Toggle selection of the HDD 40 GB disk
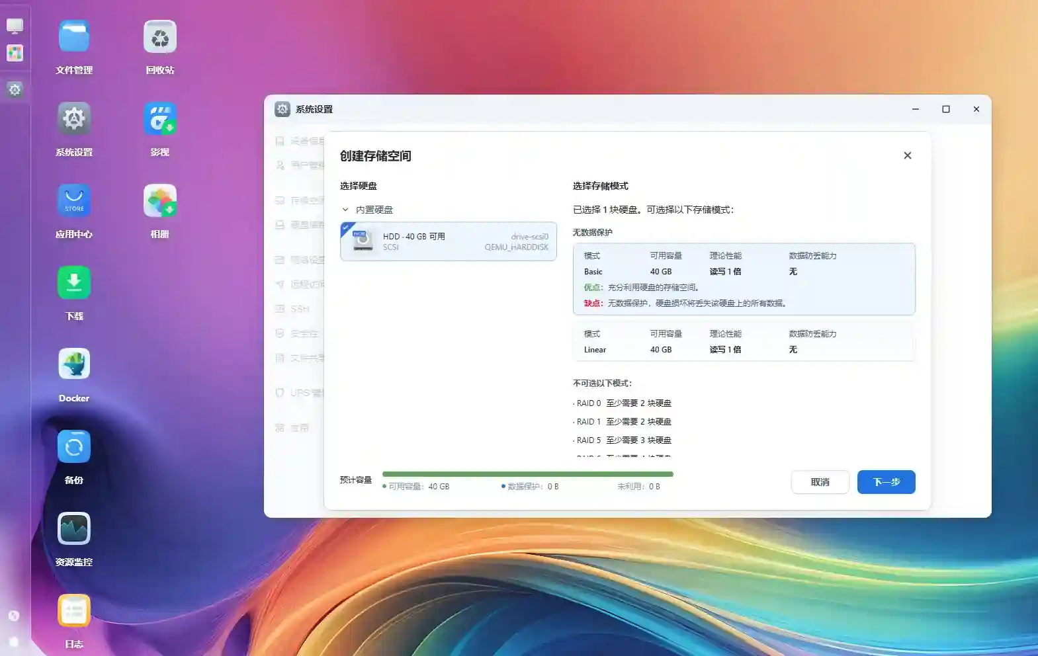Image resolution: width=1038 pixels, height=656 pixels. [x=448, y=241]
